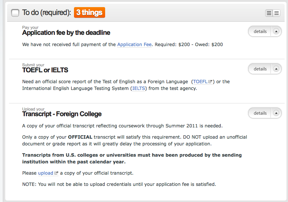
Task: Check the To do (required) checkbox
Action: point(15,13)
